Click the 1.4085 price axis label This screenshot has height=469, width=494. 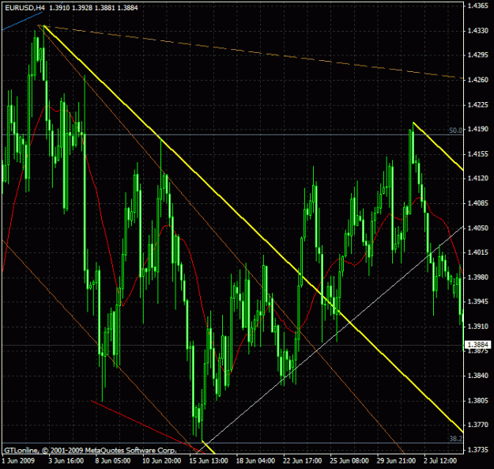pyautogui.click(x=478, y=203)
